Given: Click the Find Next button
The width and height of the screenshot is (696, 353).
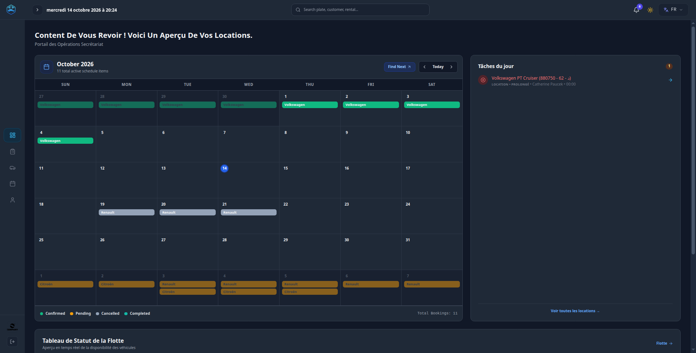Looking at the screenshot, I should pos(399,67).
